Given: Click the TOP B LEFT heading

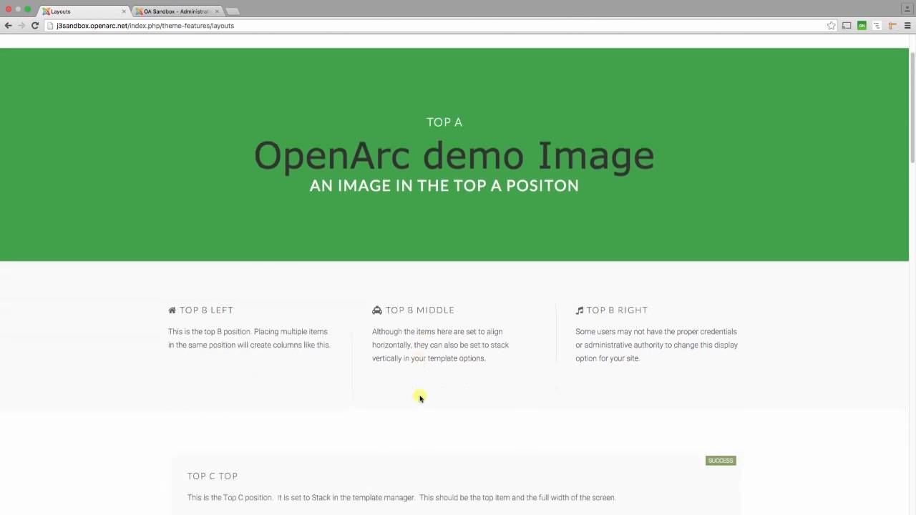Looking at the screenshot, I should point(206,310).
